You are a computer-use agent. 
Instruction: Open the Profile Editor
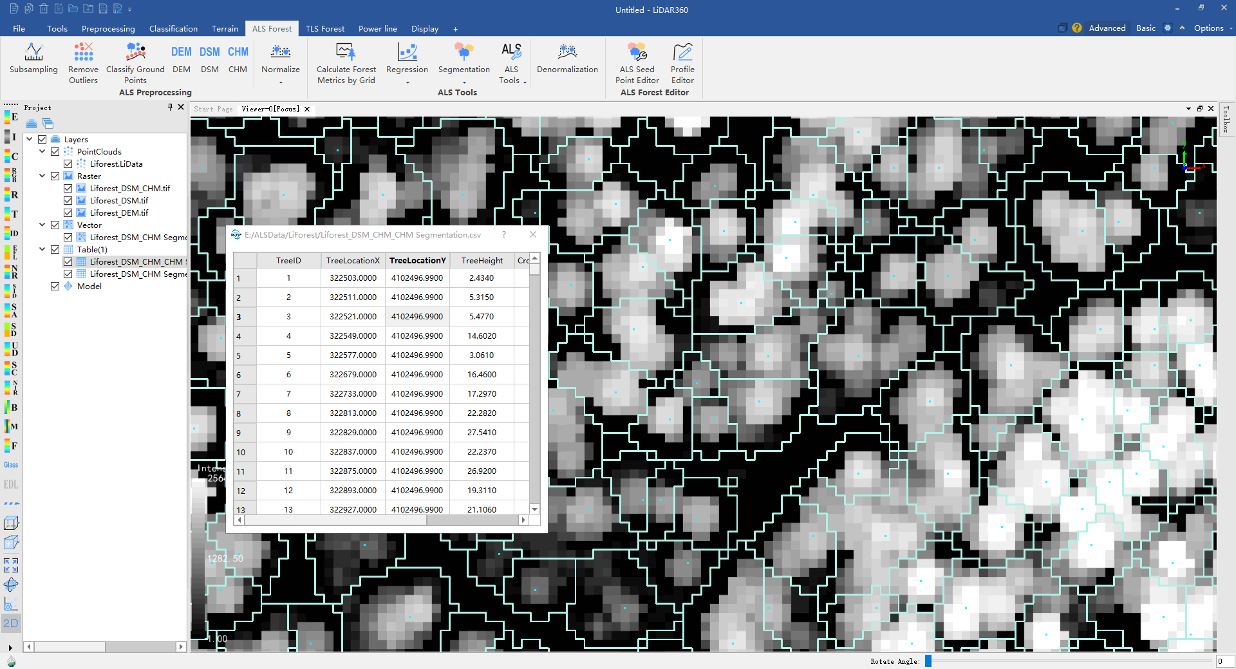[x=682, y=63]
